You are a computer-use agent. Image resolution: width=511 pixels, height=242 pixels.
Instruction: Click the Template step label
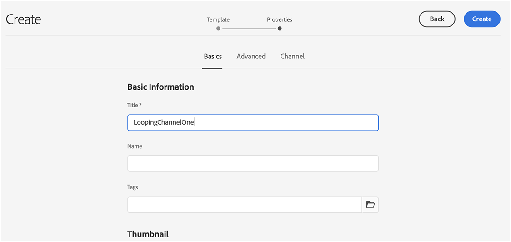pos(218,20)
